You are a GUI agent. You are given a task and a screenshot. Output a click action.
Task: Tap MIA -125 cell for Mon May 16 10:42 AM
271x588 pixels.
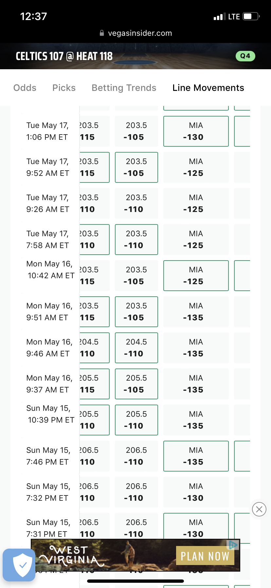(x=196, y=276)
